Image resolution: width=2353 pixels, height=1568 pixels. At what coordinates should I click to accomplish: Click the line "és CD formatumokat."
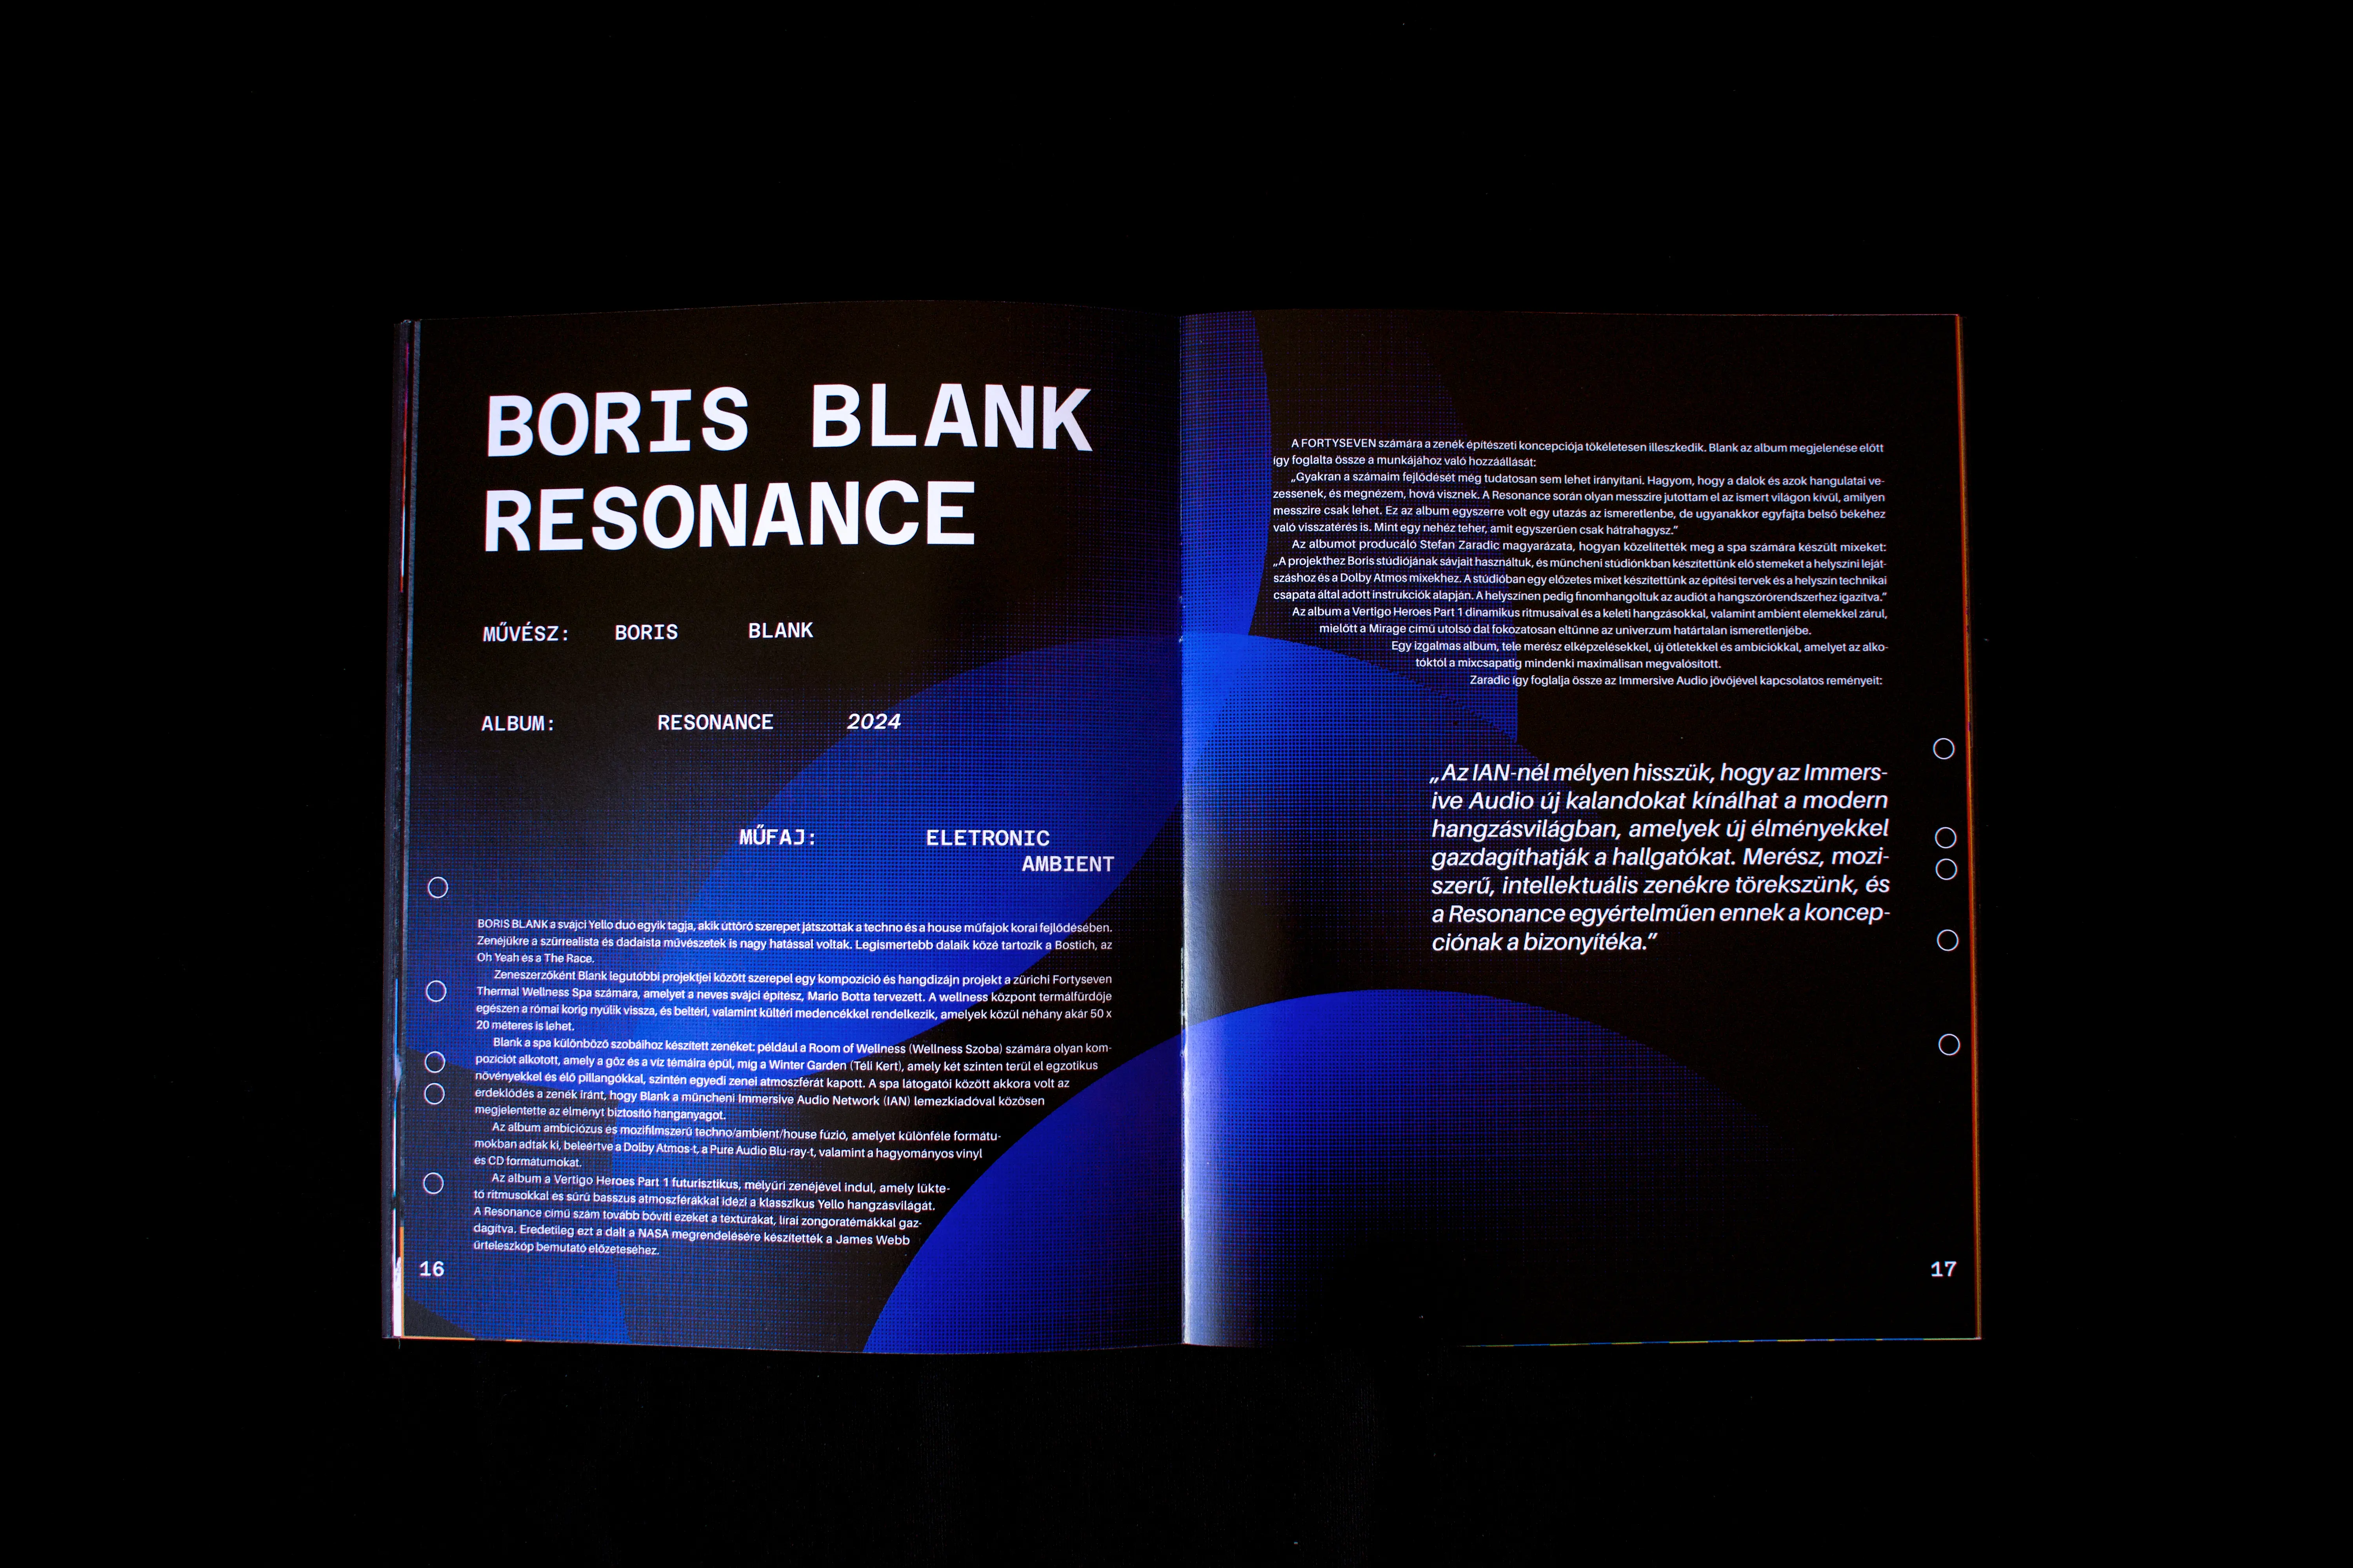point(527,1161)
